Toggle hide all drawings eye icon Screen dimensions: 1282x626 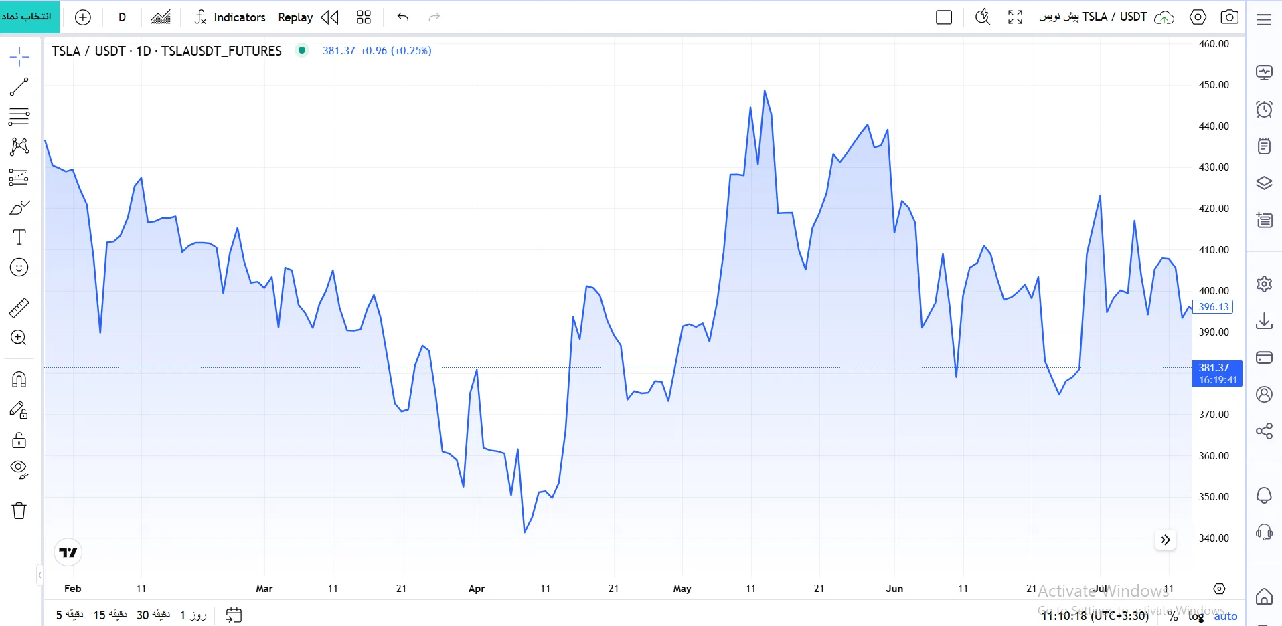click(19, 470)
